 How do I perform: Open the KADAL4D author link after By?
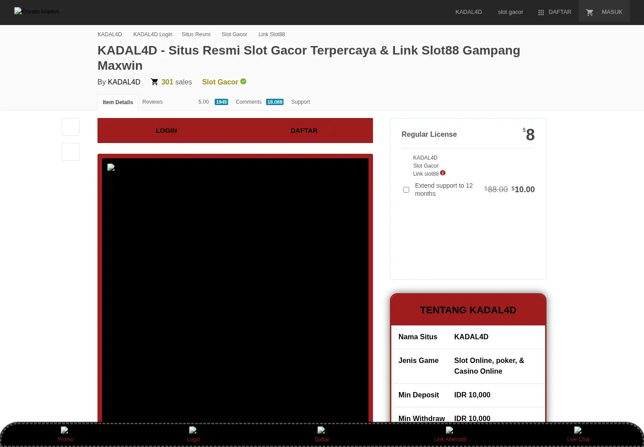124,82
